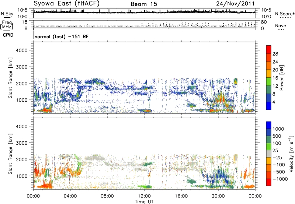295x204 pixels.
Task: Click the 'Power [dB]' color bar title
Action: coord(282,78)
